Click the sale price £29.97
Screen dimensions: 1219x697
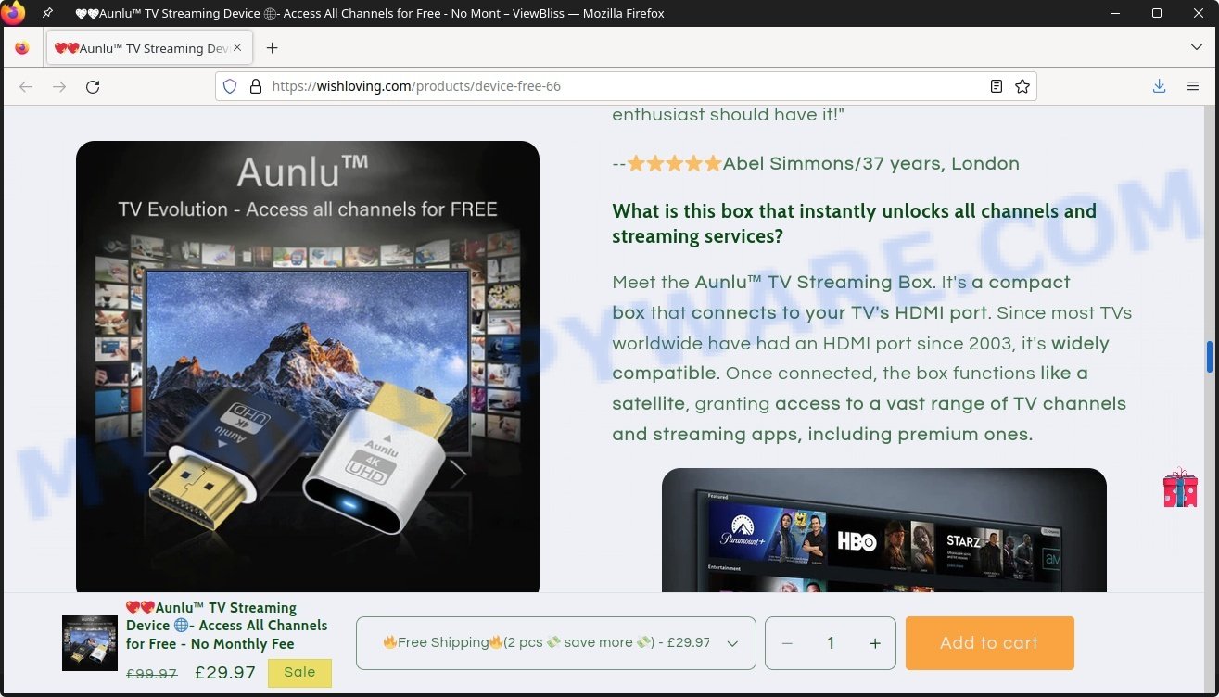[225, 673]
